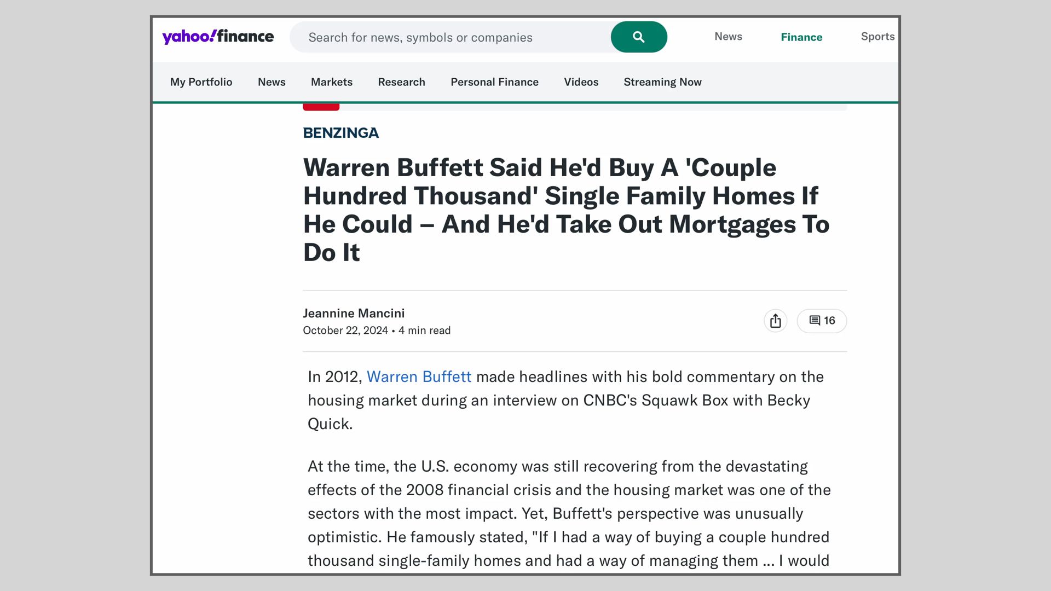Click the article headline about Buffett
This screenshot has width=1051, height=591.
click(x=567, y=210)
